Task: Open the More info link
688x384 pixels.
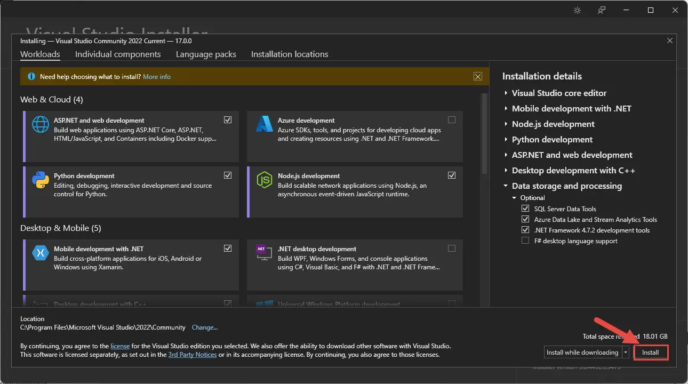Action: click(157, 77)
